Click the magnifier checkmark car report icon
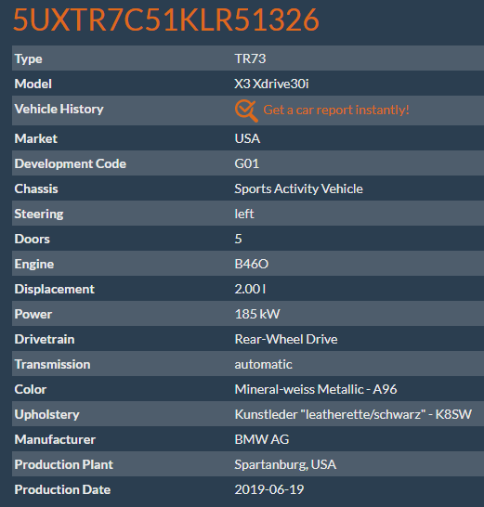484x507 pixels. 246,110
